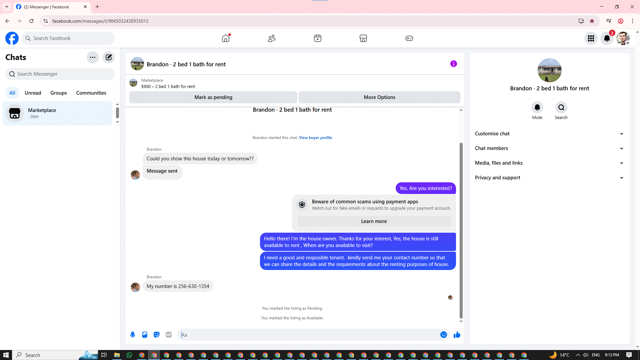Viewport: 640px width, 360px height.
Task: Select the 'Yes. Are you interested?' message
Action: click(426, 188)
